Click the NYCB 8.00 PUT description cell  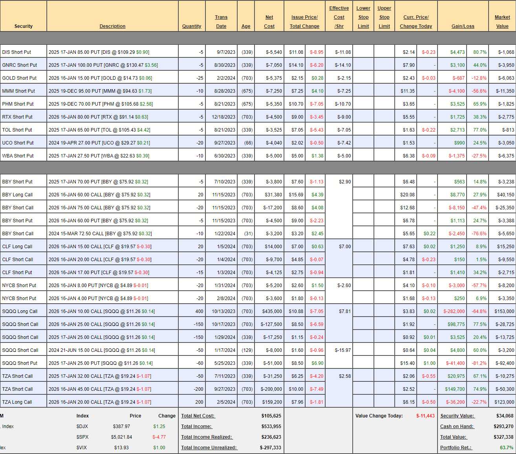point(98,286)
